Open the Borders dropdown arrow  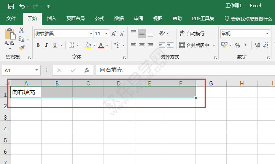pos(78,45)
